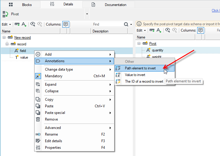This screenshot has width=220, height=156.
Task: Select the record tree item
Action: [x=22, y=44]
